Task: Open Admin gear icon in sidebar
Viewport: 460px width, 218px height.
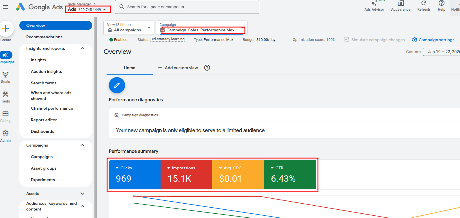Action: [x=5, y=133]
